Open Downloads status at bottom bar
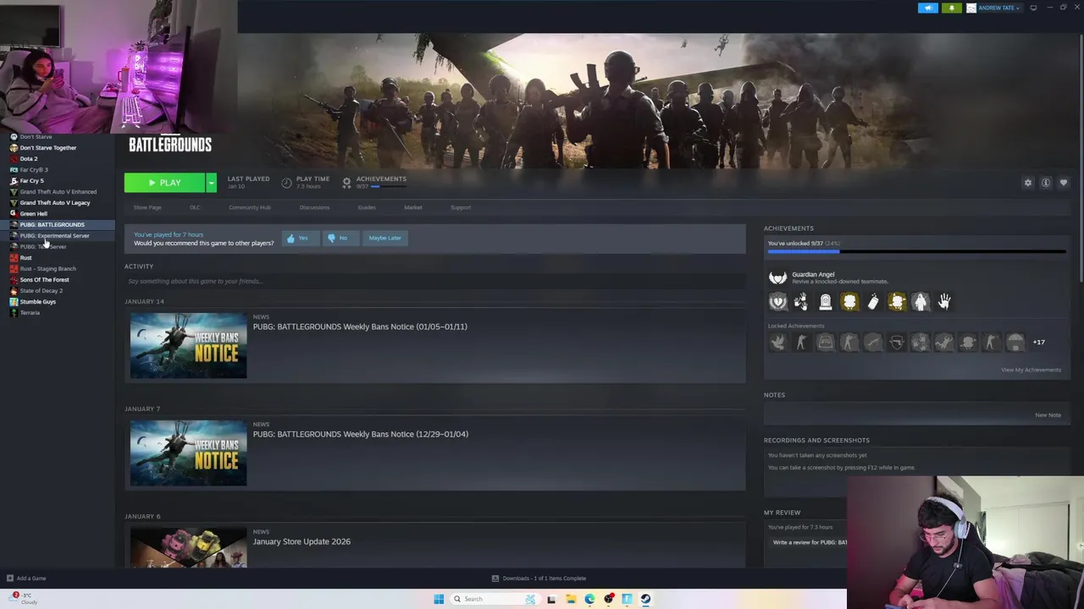 tap(539, 579)
